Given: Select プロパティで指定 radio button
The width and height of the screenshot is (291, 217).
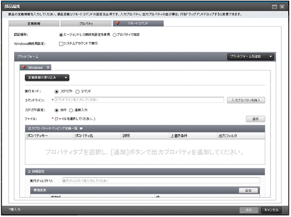Looking at the screenshot, I should [x=114, y=35].
